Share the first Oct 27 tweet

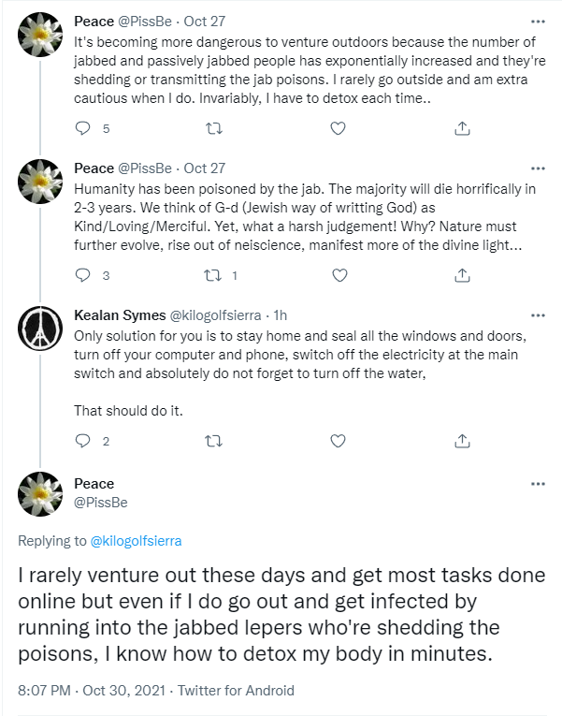[x=462, y=128]
